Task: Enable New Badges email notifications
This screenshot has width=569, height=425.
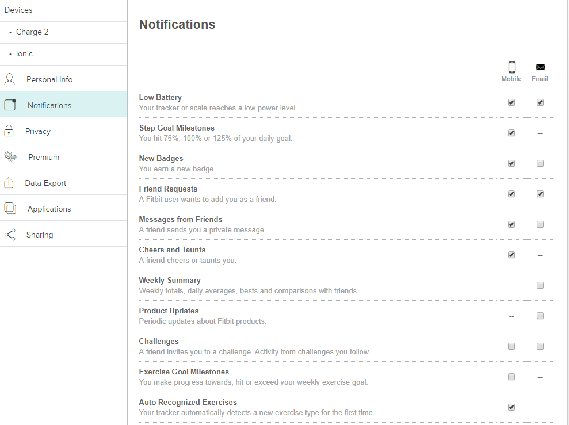Action: [x=540, y=163]
